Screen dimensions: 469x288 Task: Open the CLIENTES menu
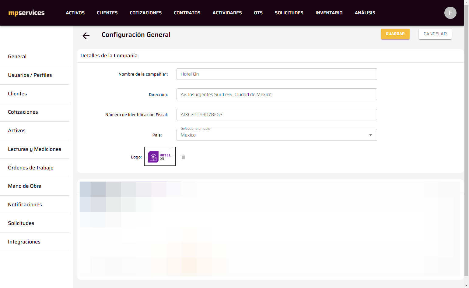click(107, 13)
